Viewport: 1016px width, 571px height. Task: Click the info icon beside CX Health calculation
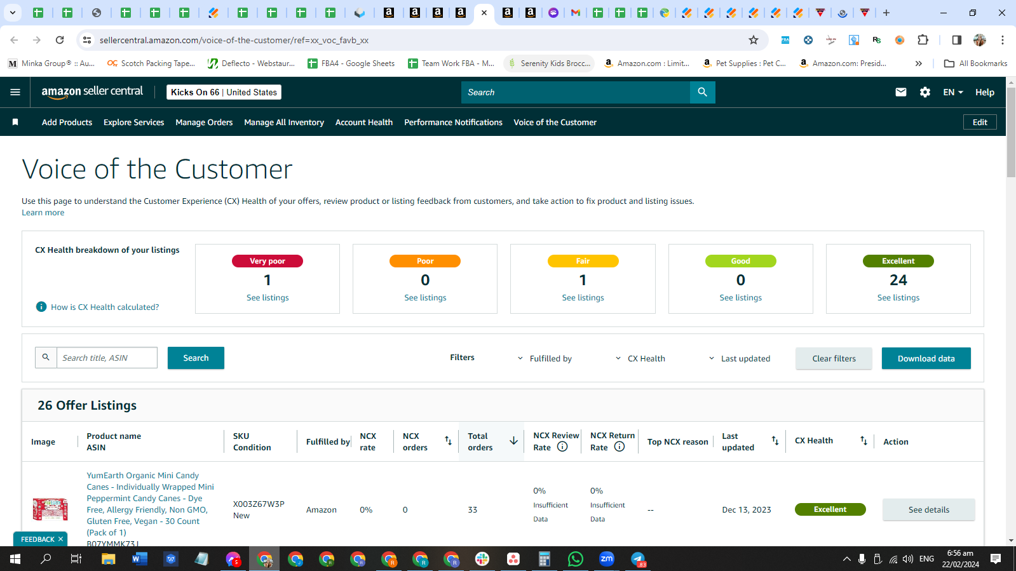tap(41, 307)
